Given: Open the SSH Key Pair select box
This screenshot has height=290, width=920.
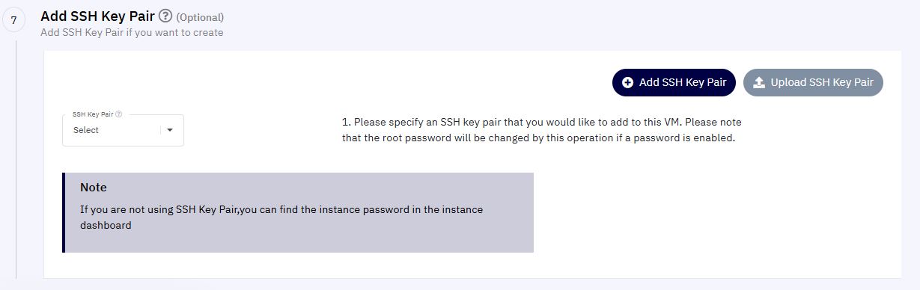Looking at the screenshot, I should point(123,130).
